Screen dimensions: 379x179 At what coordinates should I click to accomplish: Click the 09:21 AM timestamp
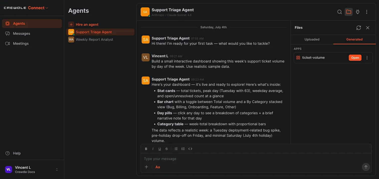tap(176, 56)
